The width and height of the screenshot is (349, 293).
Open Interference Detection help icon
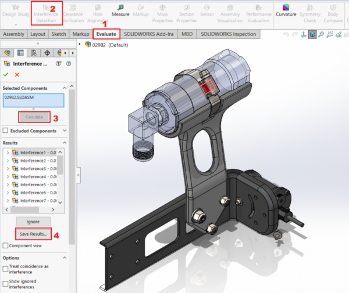point(69,64)
